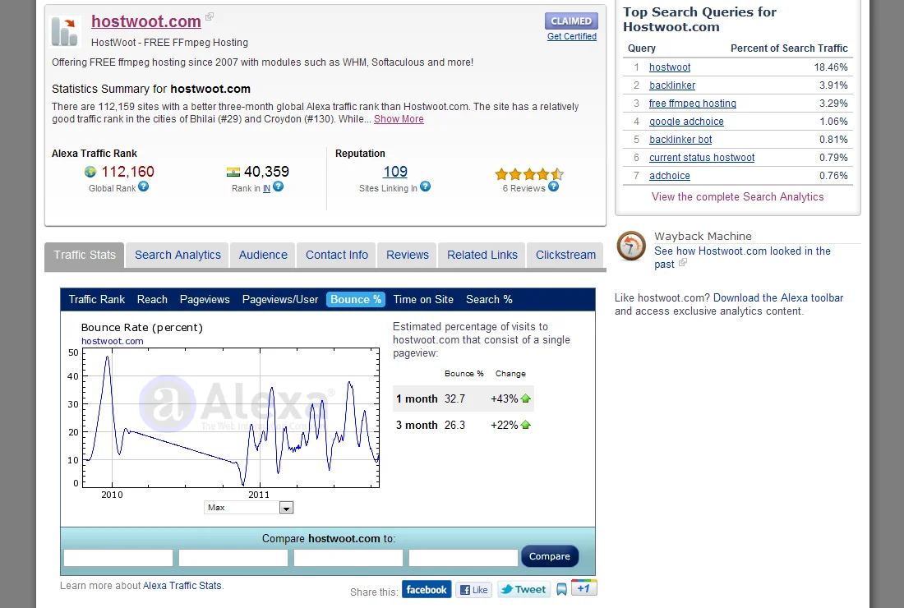Click the Wayback Machine clock icon
Image resolution: width=904 pixels, height=608 pixels.
pos(630,246)
